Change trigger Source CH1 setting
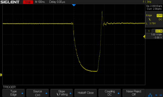The image size is (163, 97). click(x=38, y=93)
